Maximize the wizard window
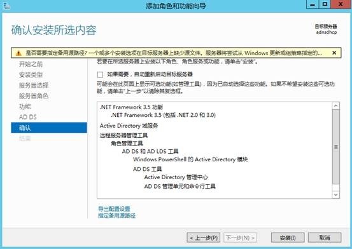 click(325, 4)
